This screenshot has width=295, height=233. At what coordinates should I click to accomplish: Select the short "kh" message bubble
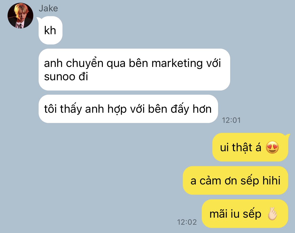(x=50, y=30)
